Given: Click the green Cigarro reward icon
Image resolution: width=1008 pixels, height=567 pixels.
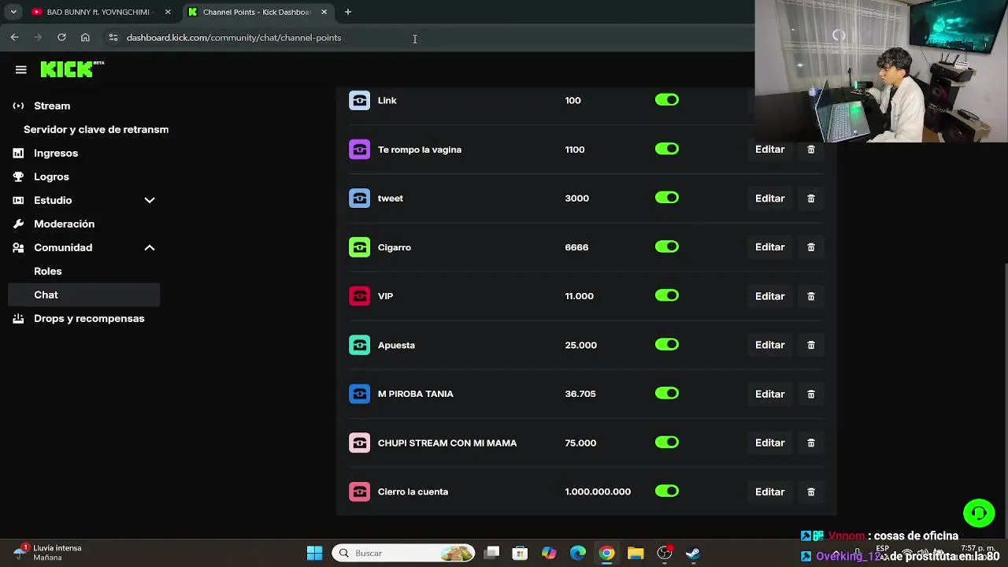Looking at the screenshot, I should (x=359, y=247).
